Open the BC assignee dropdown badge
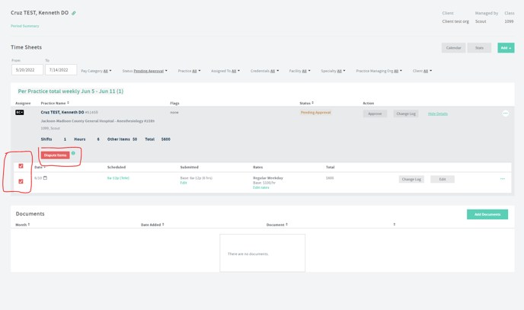Image resolution: width=524 pixels, height=310 pixels. click(x=20, y=112)
